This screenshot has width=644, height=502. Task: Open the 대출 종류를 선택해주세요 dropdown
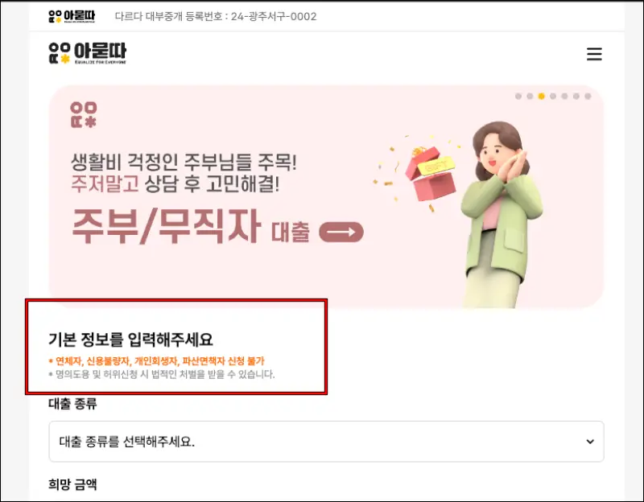click(x=327, y=442)
